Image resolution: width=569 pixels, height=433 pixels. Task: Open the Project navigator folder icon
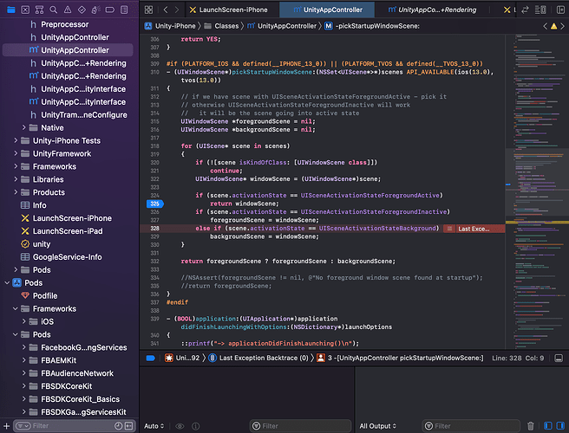11,10
